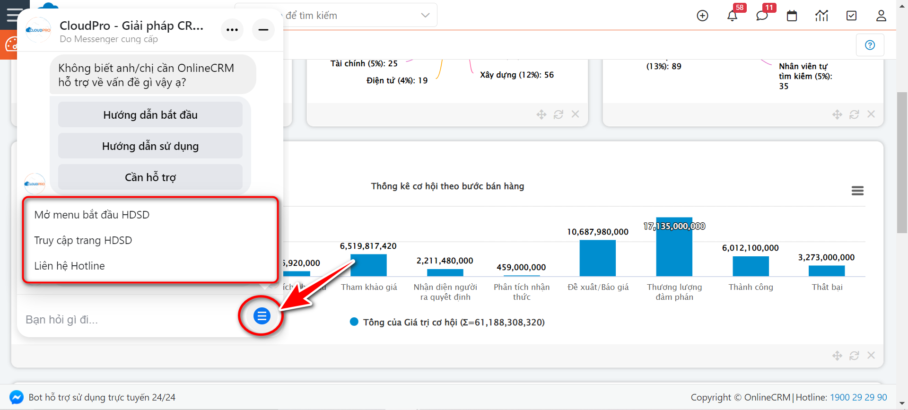Image resolution: width=908 pixels, height=410 pixels.
Task: Click the help question mark button
Action: [870, 45]
